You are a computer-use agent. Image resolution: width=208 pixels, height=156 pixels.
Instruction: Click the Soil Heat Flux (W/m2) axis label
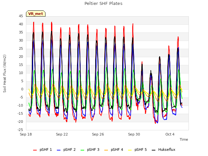pos(5,73)
